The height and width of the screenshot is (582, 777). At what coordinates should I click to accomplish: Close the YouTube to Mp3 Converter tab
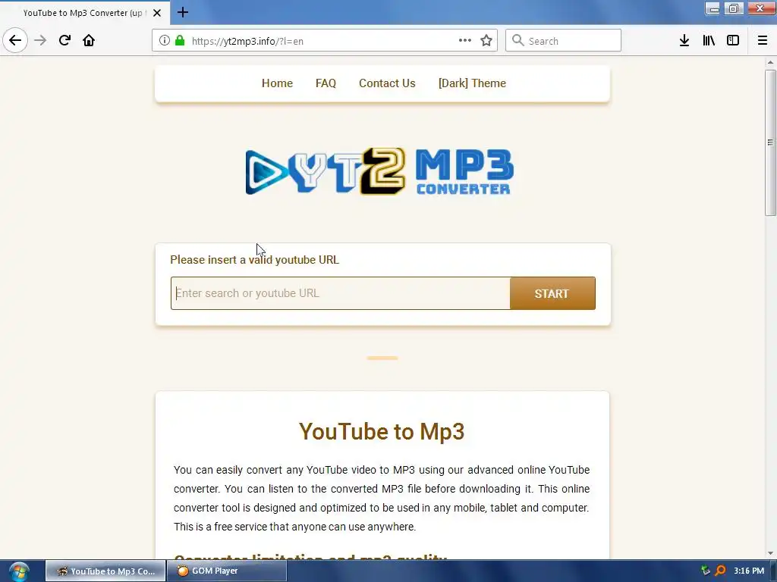(x=157, y=13)
